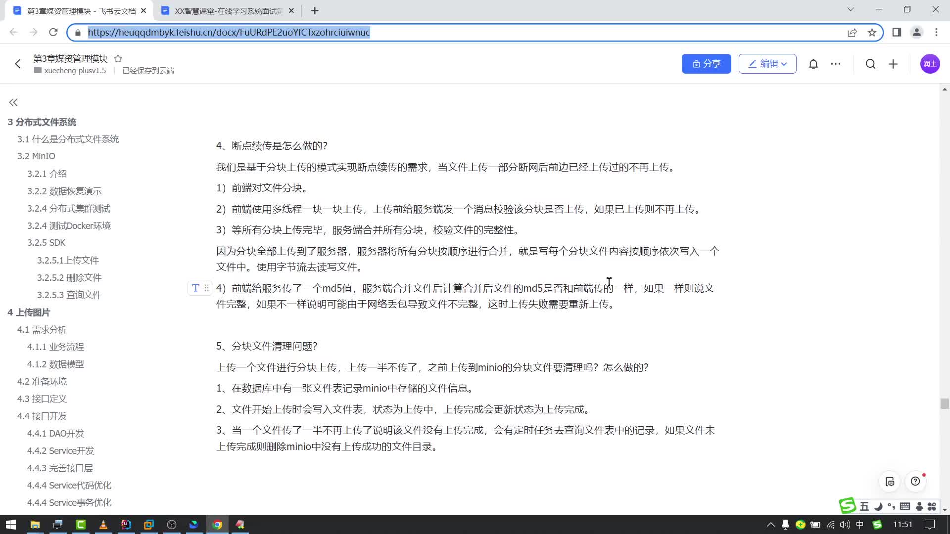950x534 pixels.
Task: Open the notifications bell
Action: click(813, 64)
